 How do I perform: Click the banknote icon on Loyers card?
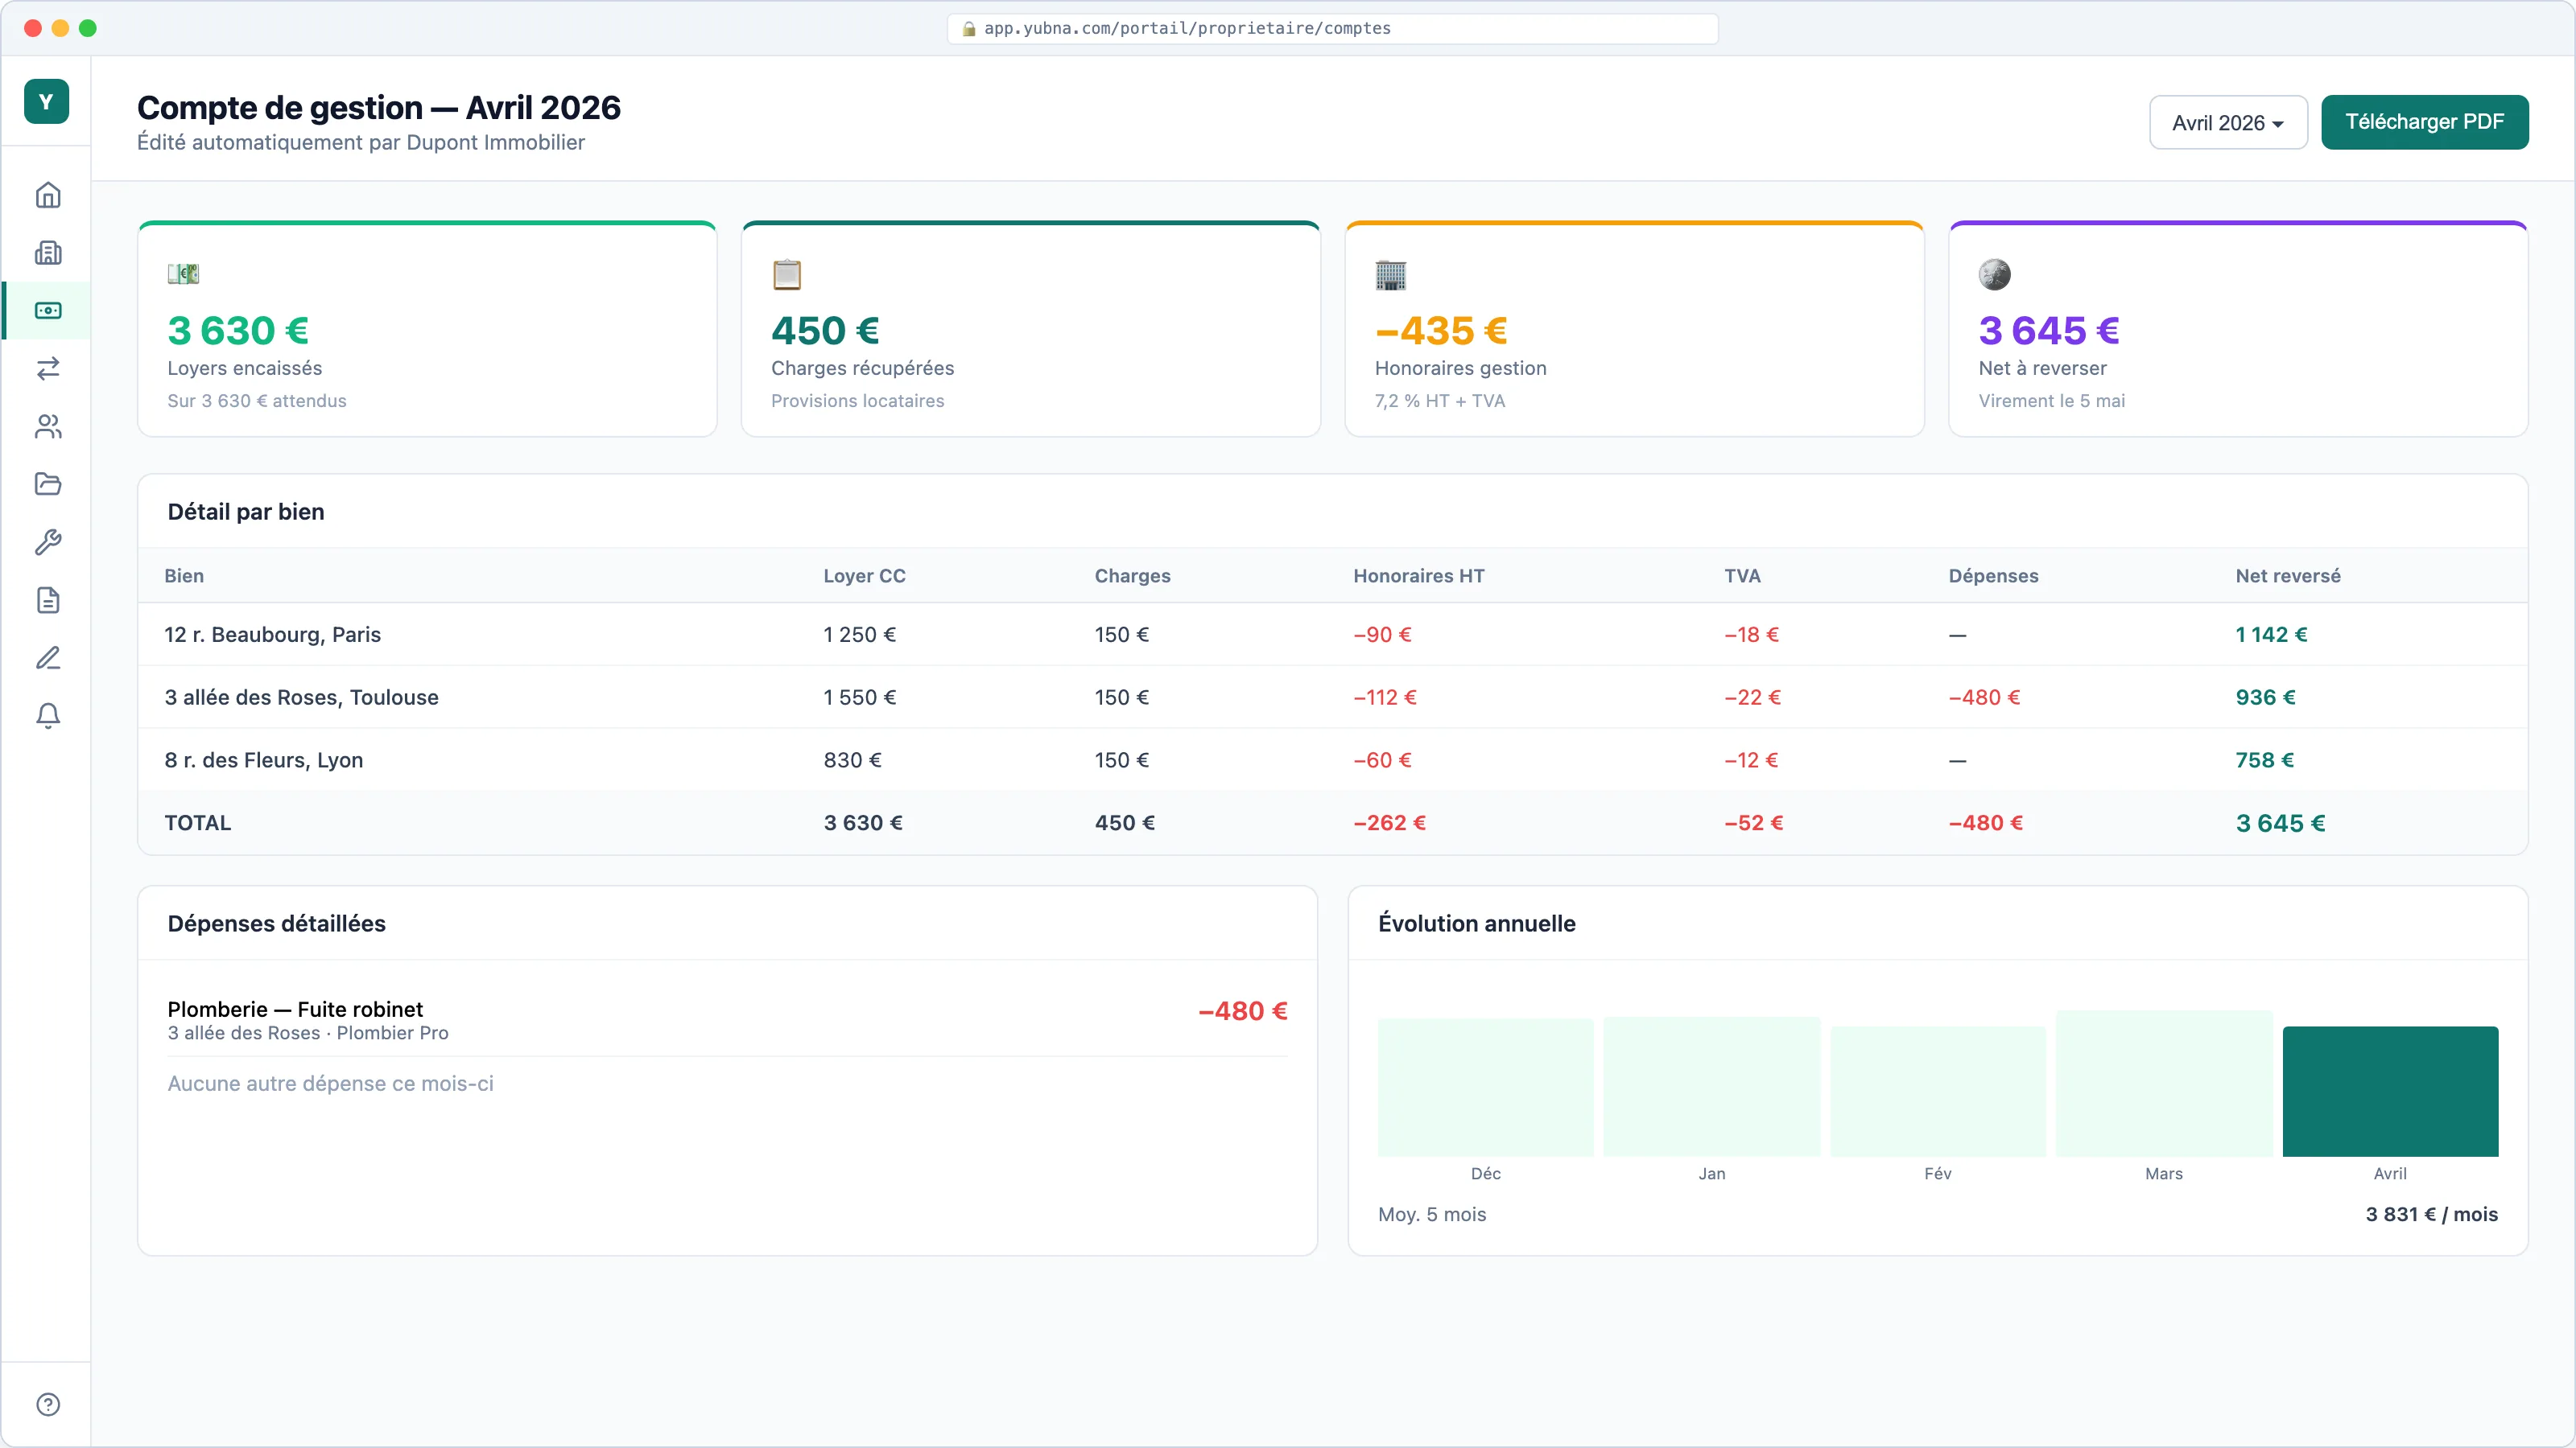183,274
